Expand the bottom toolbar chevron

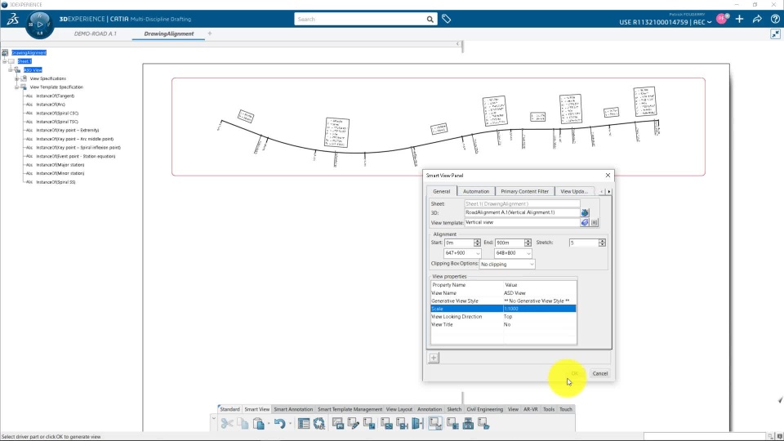(x=213, y=418)
